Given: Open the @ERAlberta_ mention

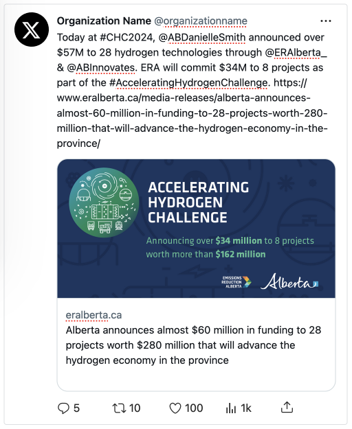Looking at the screenshot, I should [x=296, y=53].
